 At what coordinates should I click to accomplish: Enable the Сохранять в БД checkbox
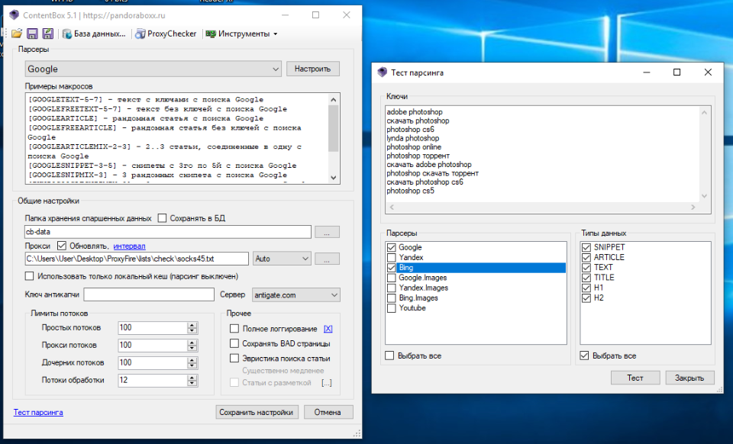coord(162,218)
